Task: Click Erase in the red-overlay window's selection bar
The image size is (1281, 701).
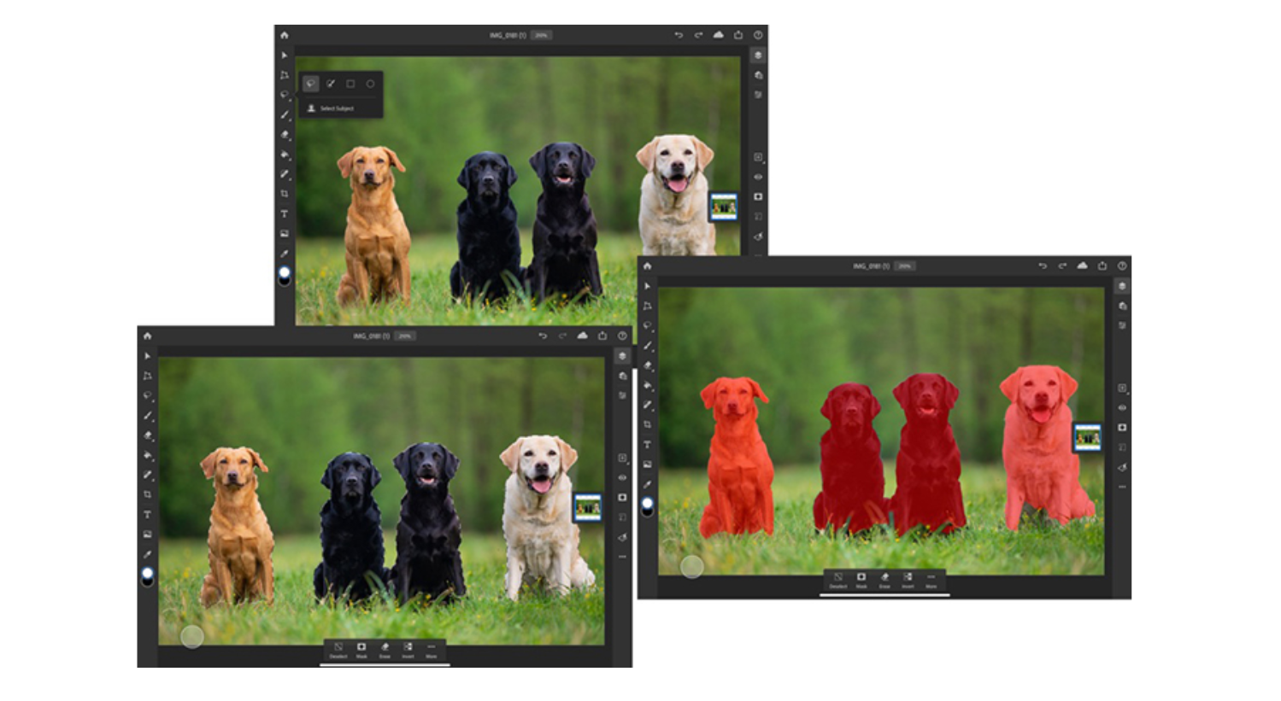Action: [884, 580]
